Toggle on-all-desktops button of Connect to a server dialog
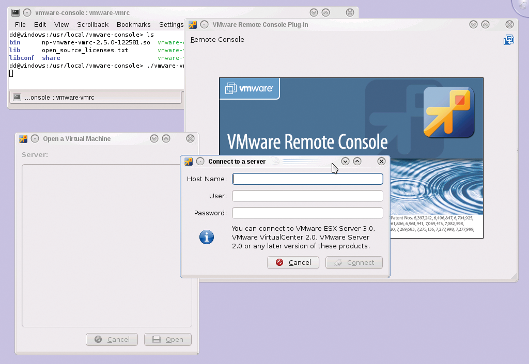This screenshot has width=529, height=364. coord(200,162)
